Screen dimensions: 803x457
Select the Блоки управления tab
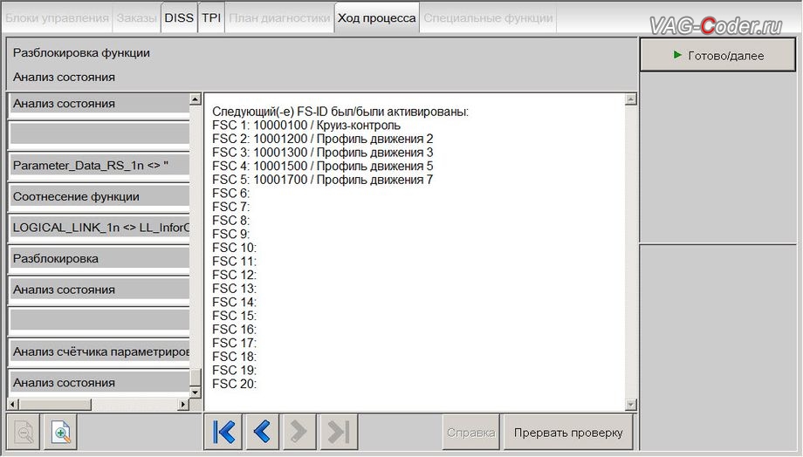(57, 18)
